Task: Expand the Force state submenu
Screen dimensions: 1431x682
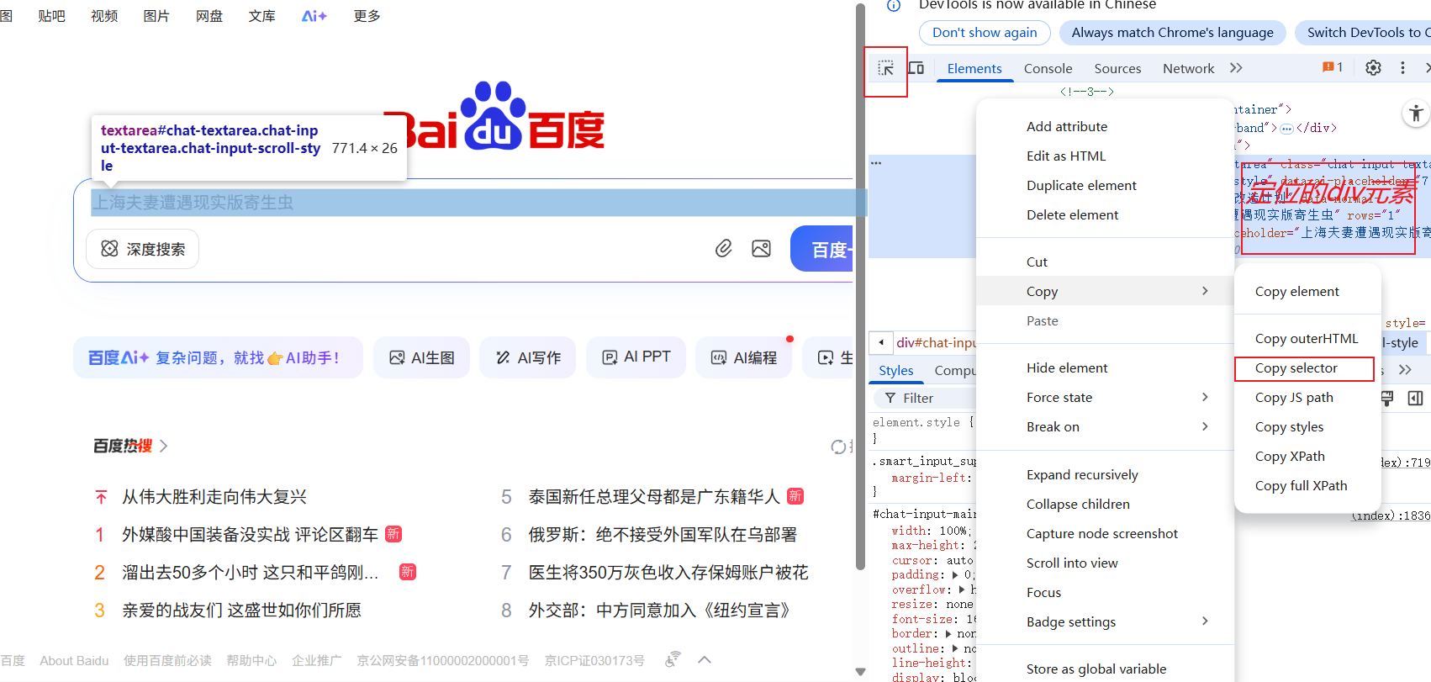Action: tap(1105, 398)
